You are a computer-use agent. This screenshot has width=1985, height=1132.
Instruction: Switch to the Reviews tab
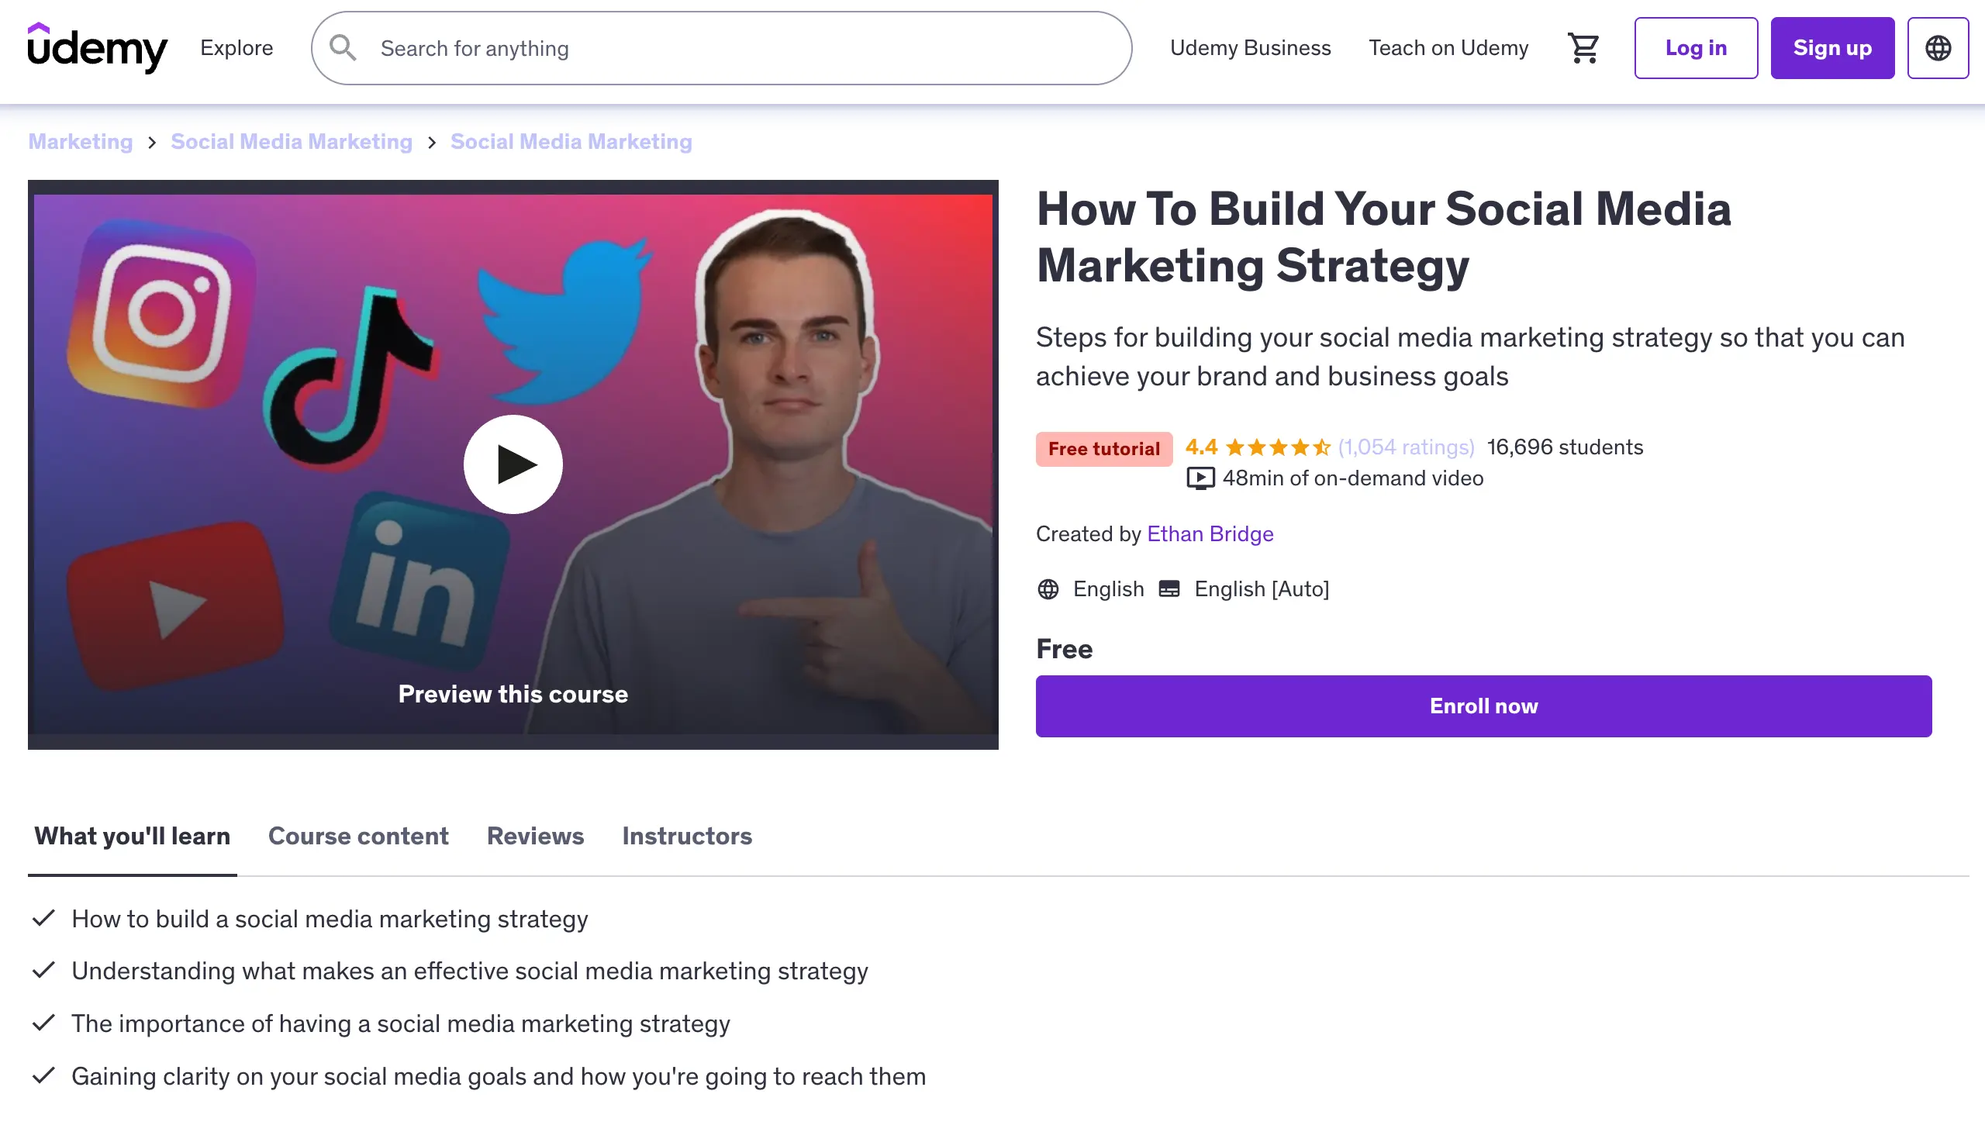coord(535,836)
